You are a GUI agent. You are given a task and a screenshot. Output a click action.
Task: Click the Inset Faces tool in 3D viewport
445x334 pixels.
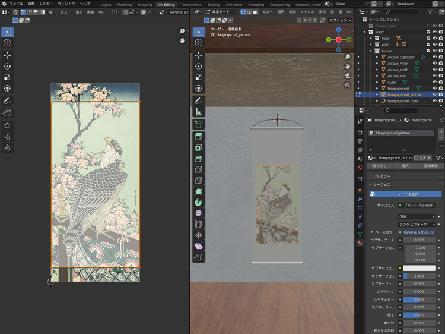click(198, 147)
